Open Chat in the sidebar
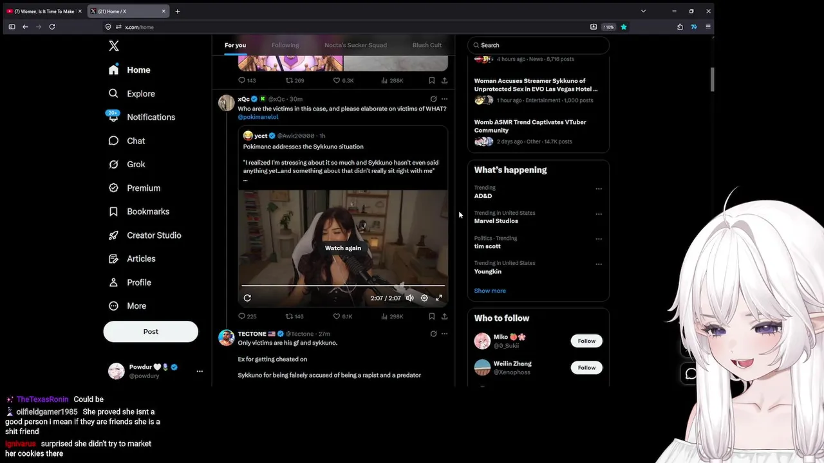 tap(127, 141)
